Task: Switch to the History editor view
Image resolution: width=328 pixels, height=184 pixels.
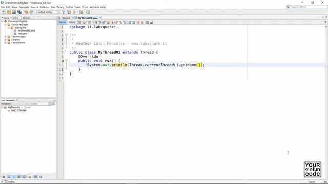Action: coord(72,22)
